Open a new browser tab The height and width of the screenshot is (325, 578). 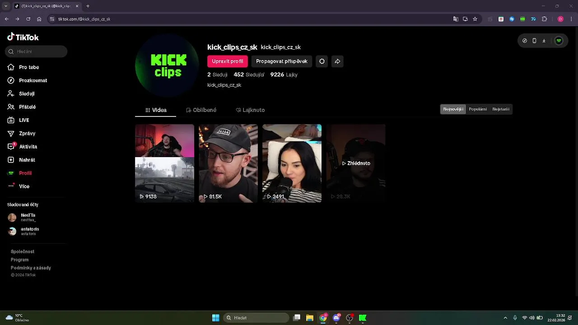point(88,6)
